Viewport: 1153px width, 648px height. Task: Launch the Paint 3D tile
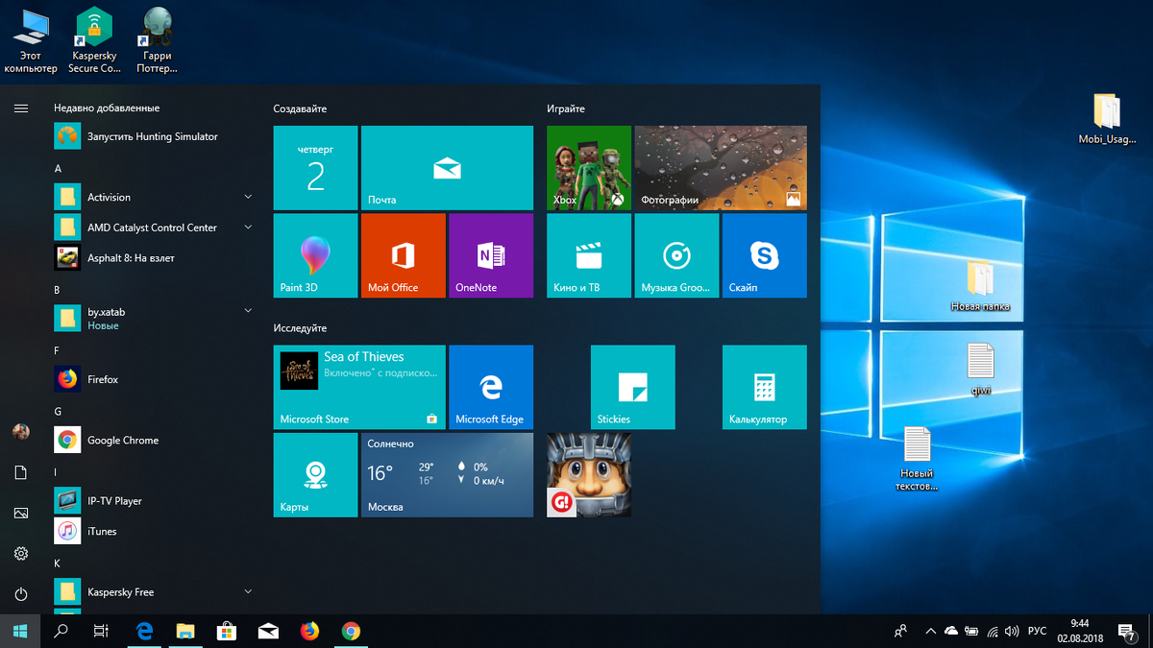point(316,255)
